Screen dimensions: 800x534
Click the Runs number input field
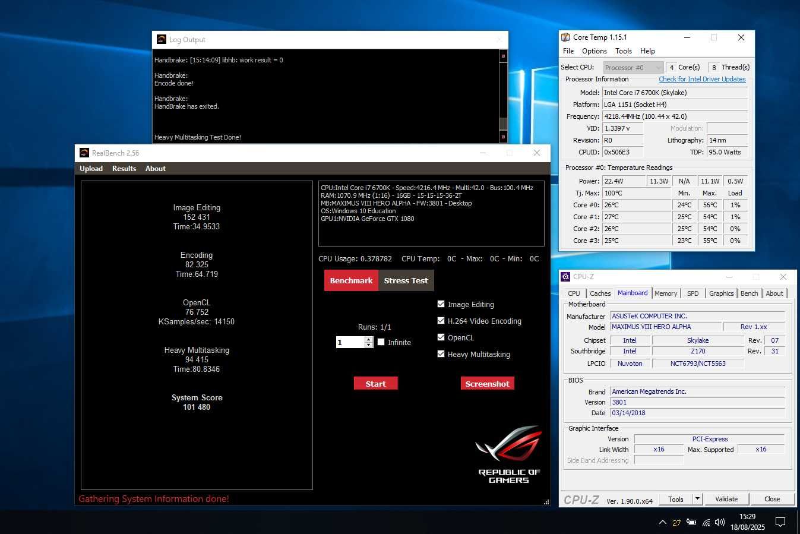pos(350,342)
